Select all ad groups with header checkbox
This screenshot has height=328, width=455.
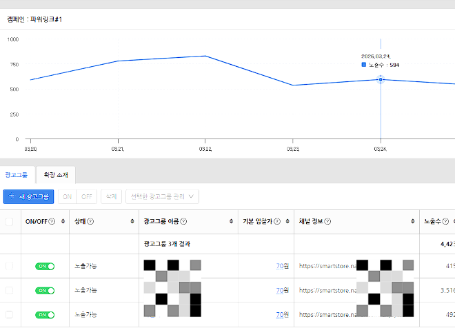coord(9,222)
